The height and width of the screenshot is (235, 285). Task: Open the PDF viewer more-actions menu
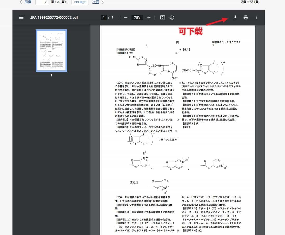256,17
